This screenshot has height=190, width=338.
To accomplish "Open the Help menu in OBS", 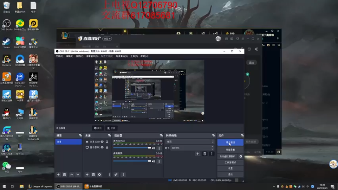I will pyautogui.click(x=144, y=56).
